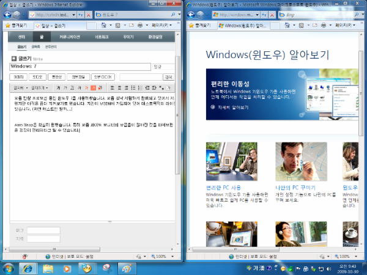
Task: Click the man-with-marker thumbnail image
Action: pos(301,161)
